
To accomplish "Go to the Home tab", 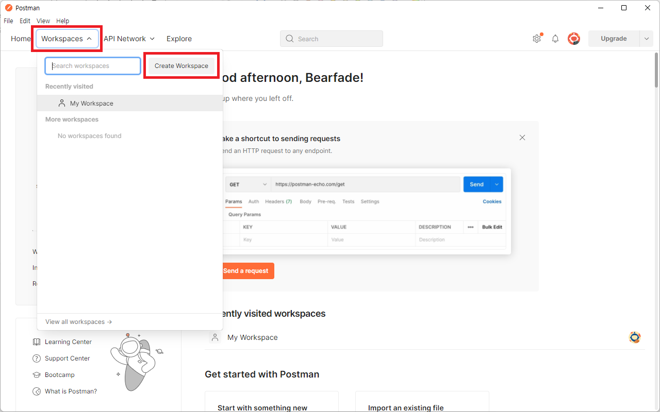I will pos(21,39).
